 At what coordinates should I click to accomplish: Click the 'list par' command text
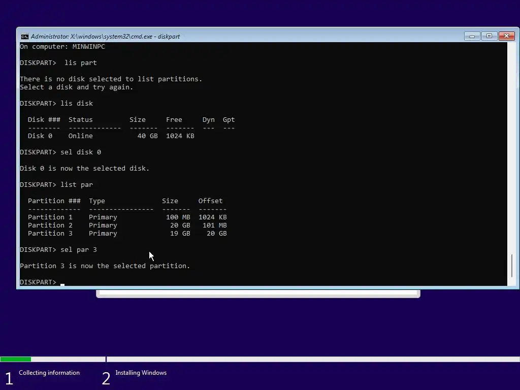pyautogui.click(x=77, y=185)
